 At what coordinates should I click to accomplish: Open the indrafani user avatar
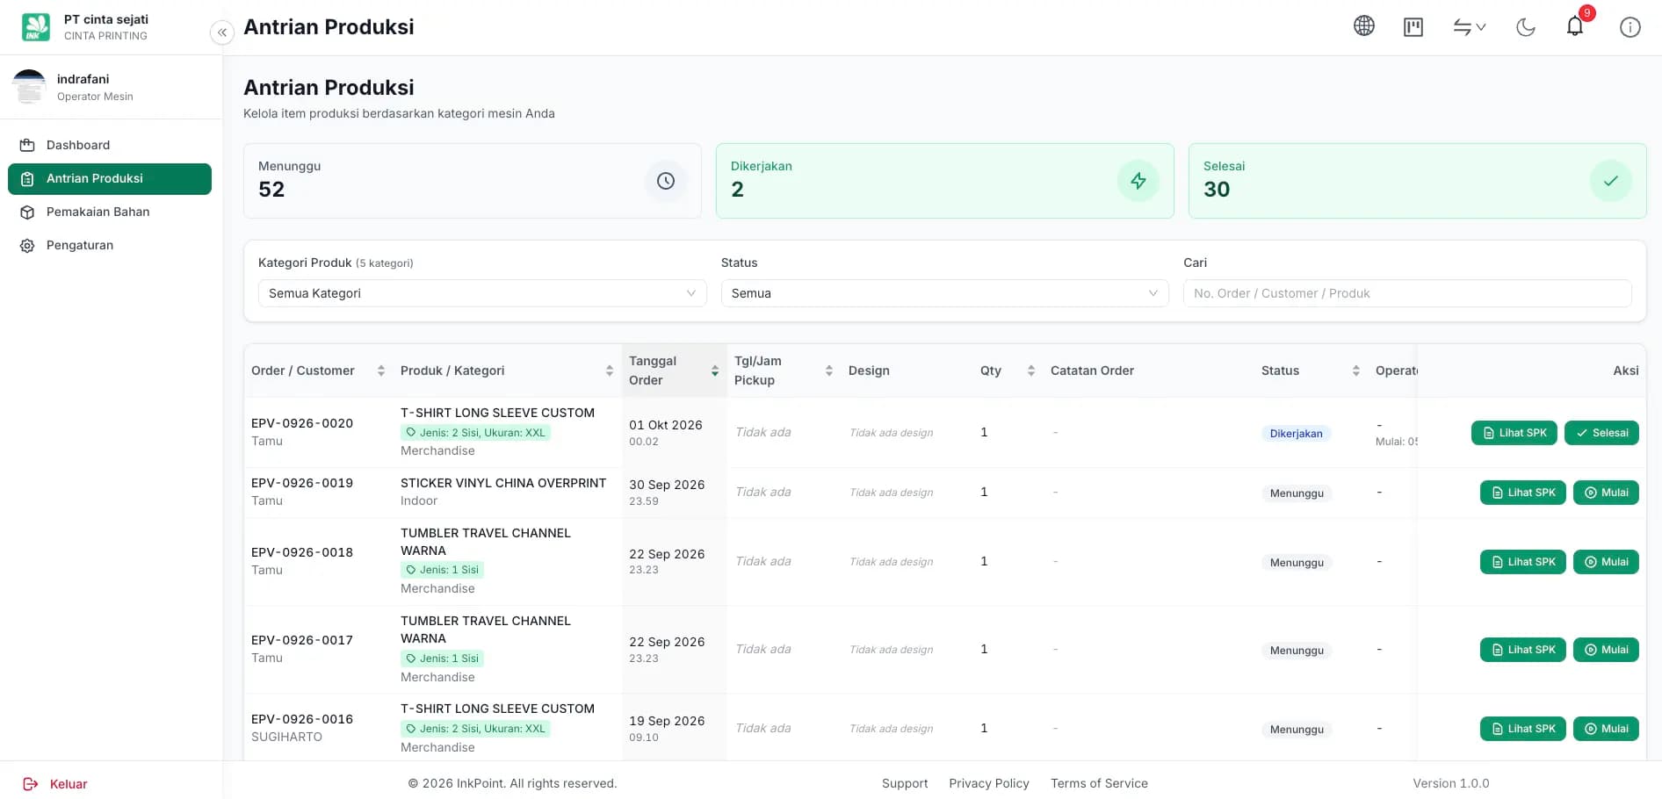point(30,87)
